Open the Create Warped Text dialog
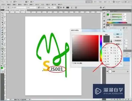Viewport: 132px width, 101px height. 72,7
